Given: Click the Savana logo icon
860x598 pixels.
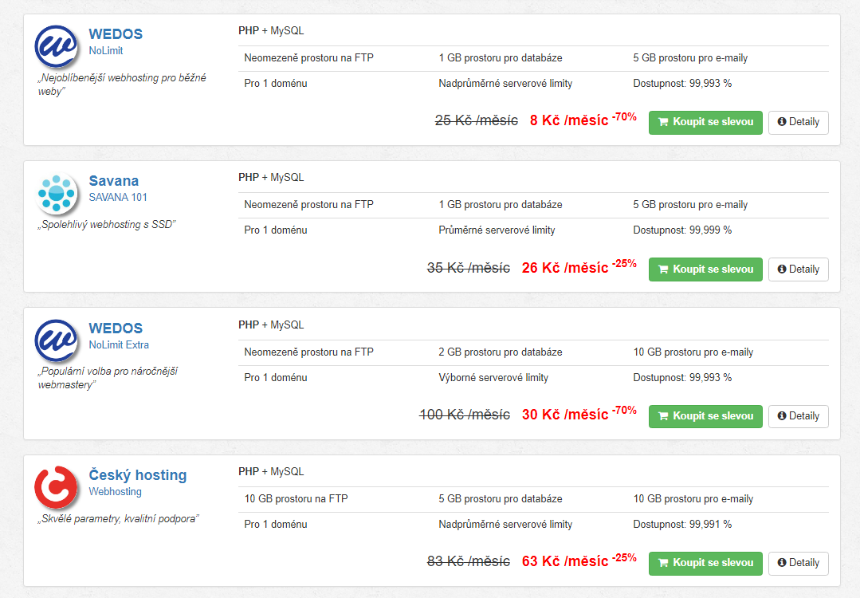Looking at the screenshot, I should (57, 193).
